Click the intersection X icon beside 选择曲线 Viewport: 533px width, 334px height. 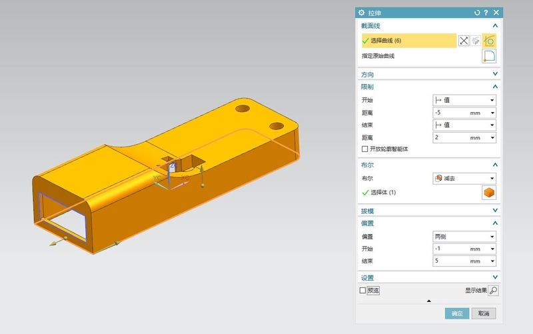[464, 41]
